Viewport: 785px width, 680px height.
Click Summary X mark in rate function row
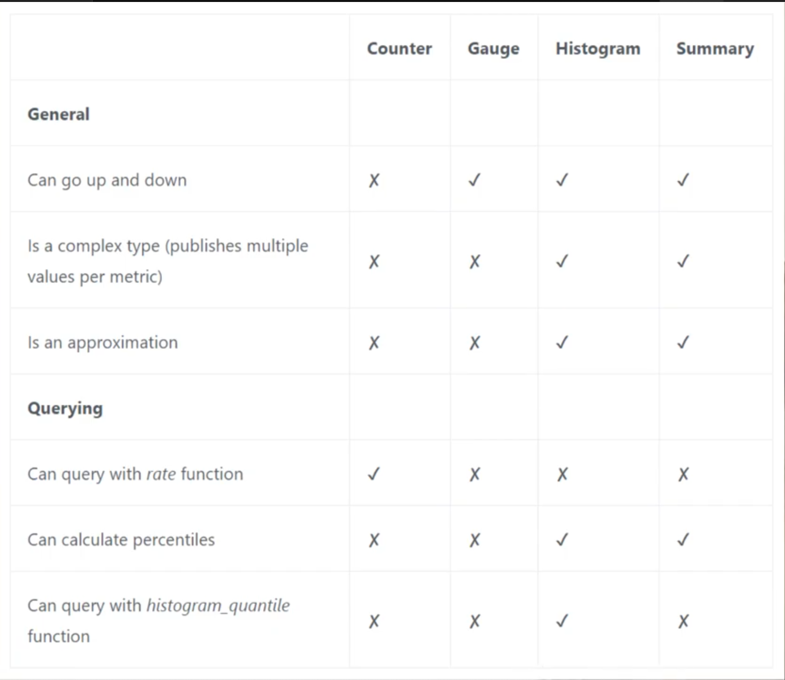pos(683,474)
